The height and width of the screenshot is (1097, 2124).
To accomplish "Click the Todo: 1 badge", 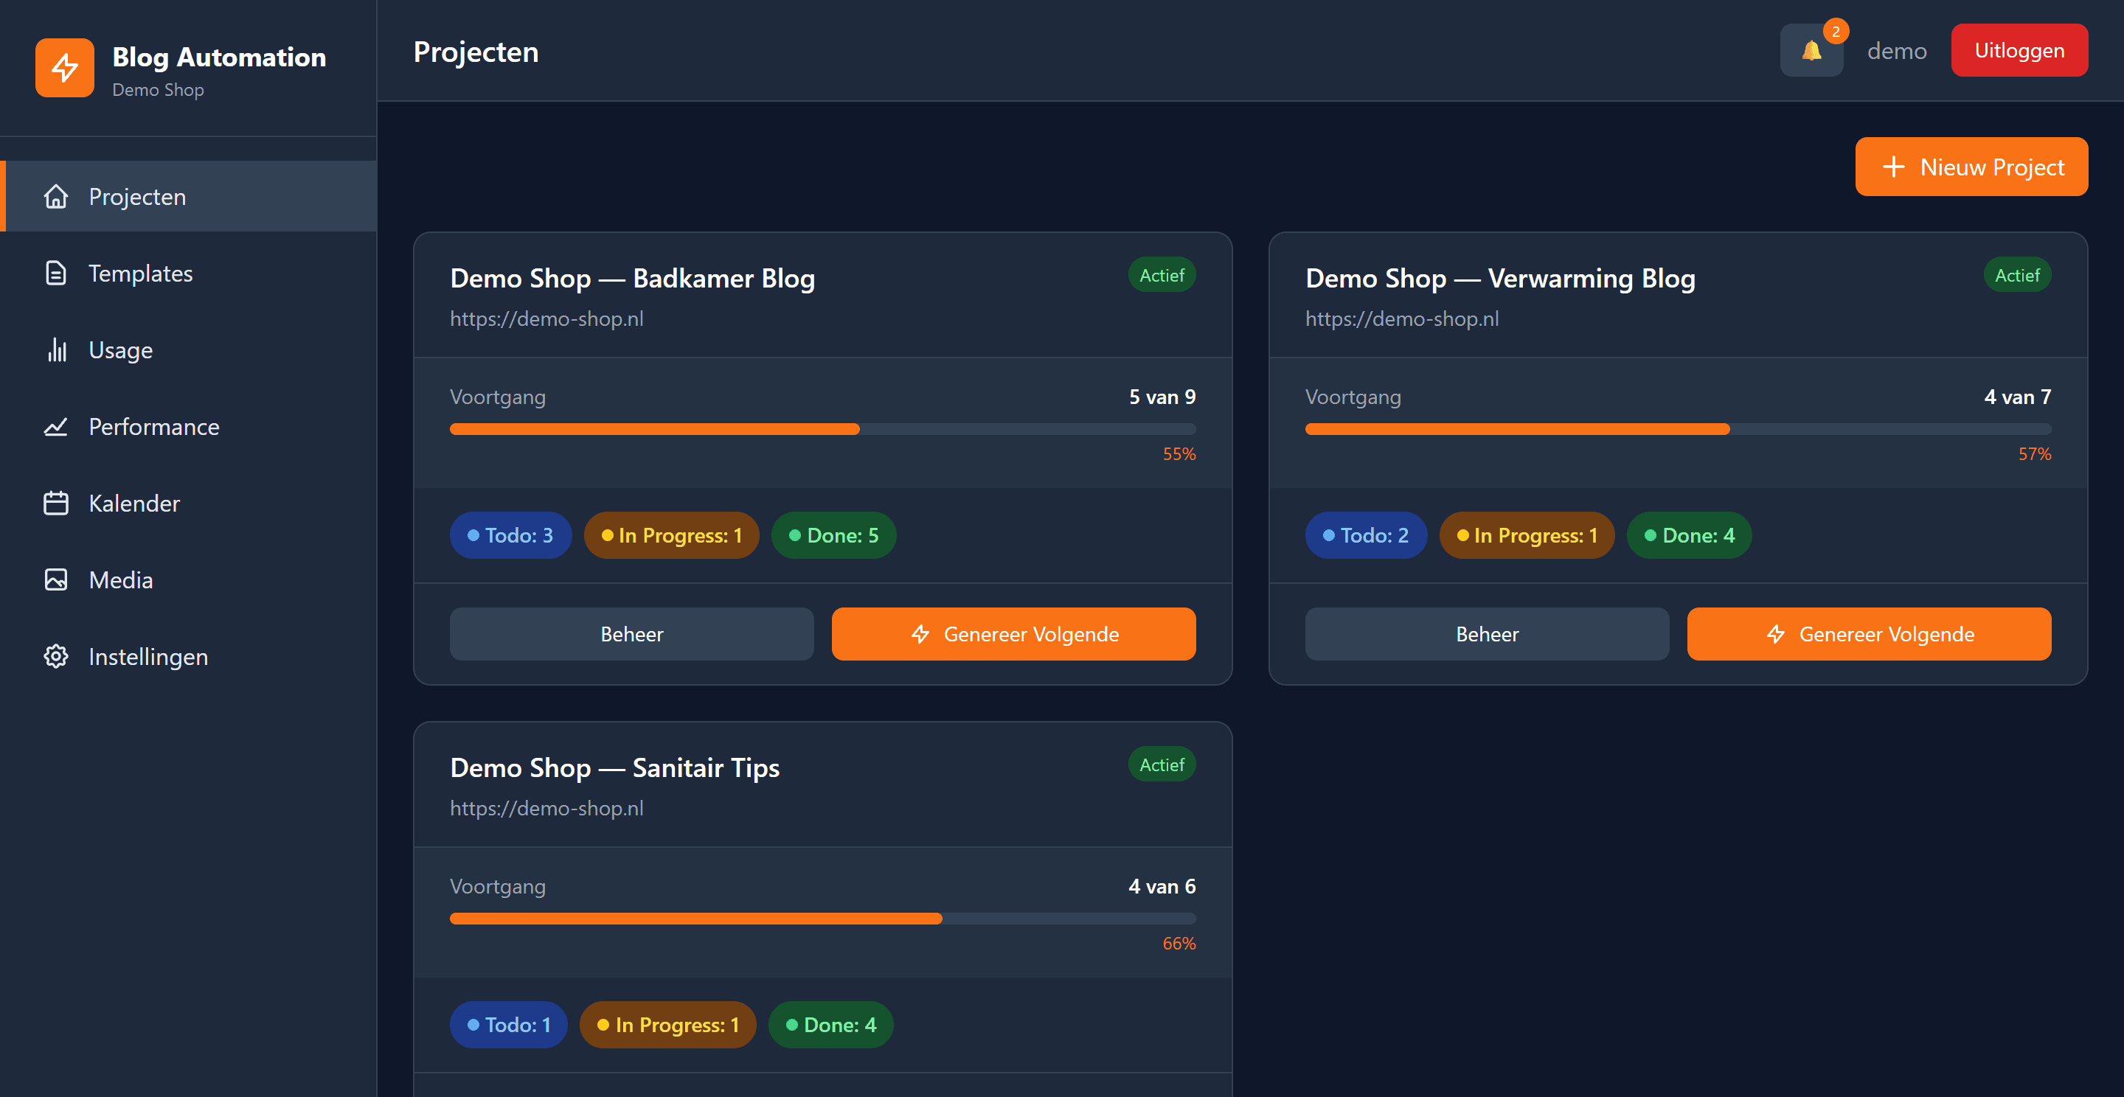I will tap(509, 1025).
